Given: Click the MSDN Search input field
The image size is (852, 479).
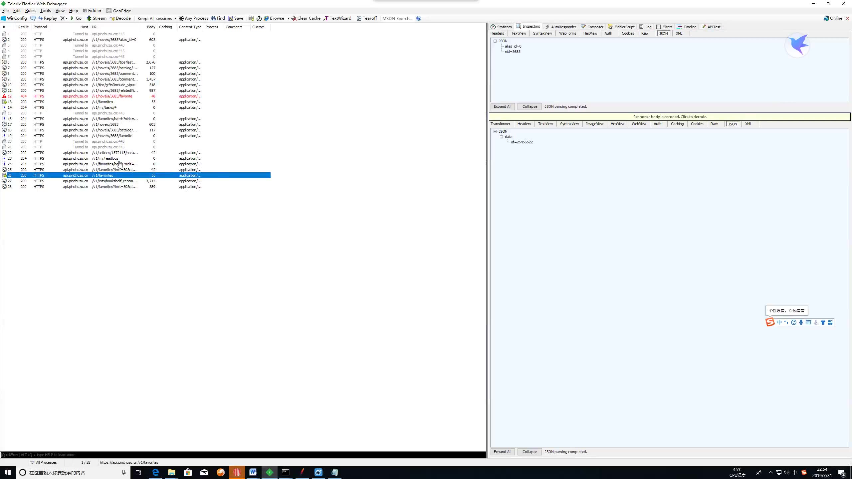Looking at the screenshot, I should pyautogui.click(x=397, y=18).
